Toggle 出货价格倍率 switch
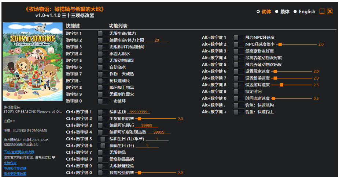 coord(102,119)
